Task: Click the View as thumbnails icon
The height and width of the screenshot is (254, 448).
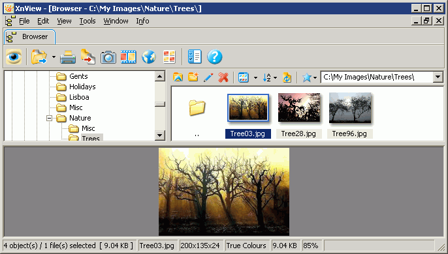Action: [243, 78]
